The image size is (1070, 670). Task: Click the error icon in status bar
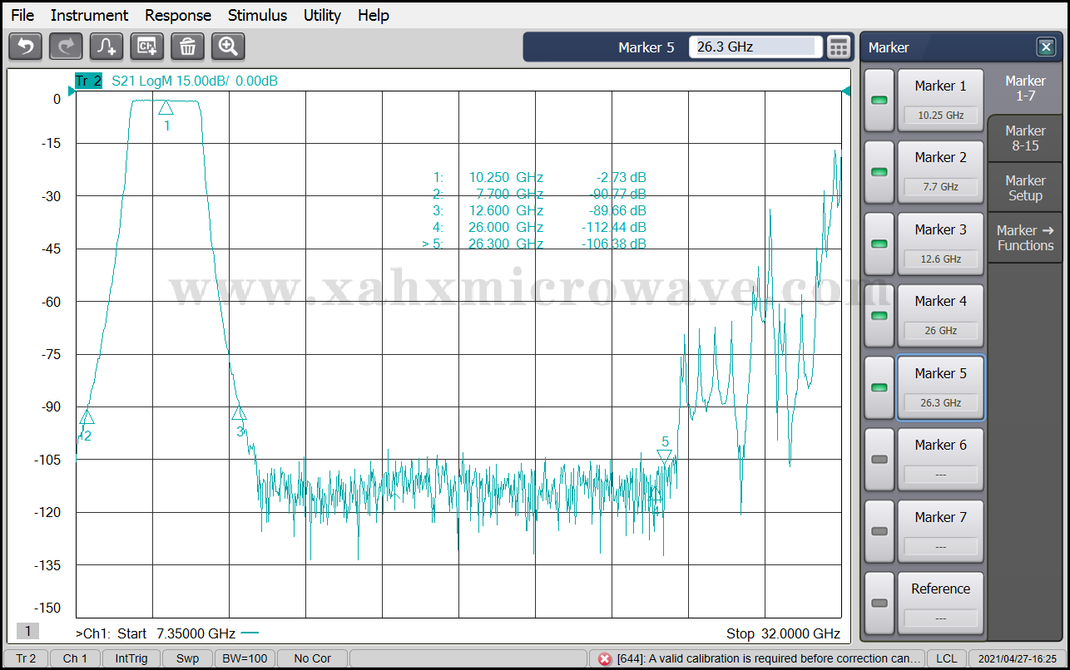tap(605, 658)
